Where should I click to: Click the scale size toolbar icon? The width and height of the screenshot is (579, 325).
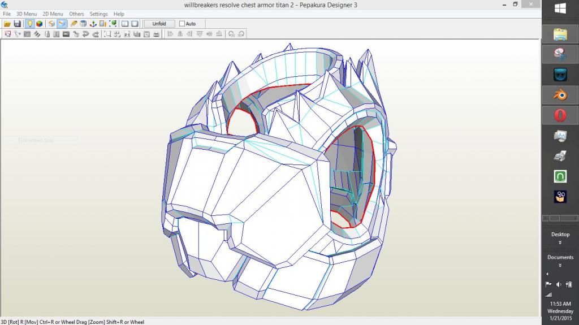pyautogui.click(x=103, y=24)
